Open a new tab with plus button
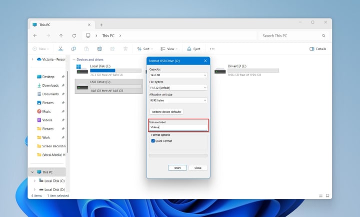This screenshot has height=217, width=360. [x=101, y=25]
